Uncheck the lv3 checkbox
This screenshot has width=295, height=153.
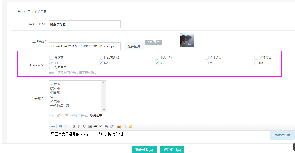[x=157, y=63]
